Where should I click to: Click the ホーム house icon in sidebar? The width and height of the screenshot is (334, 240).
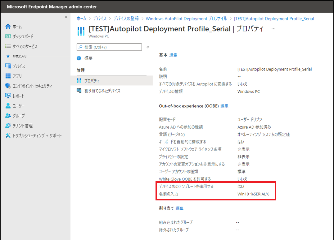click(x=8, y=27)
